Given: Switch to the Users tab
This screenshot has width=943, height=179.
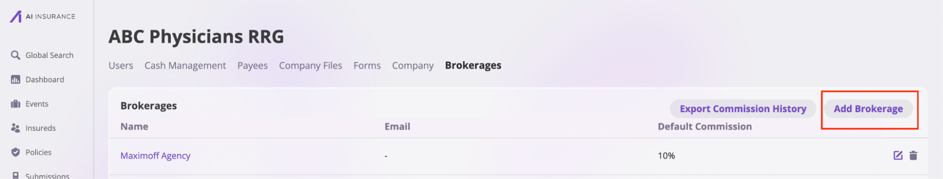Looking at the screenshot, I should 121,65.
